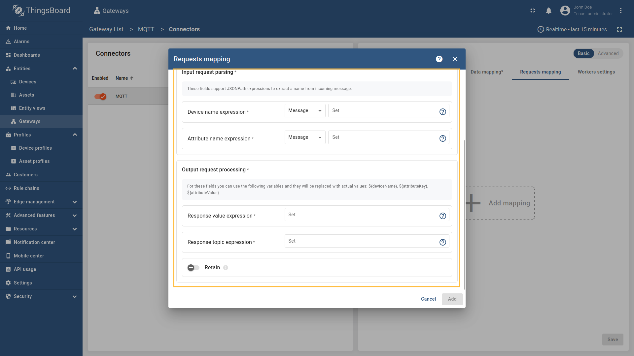Switch to the Workers settings tab
This screenshot has height=356, width=634.
pyautogui.click(x=596, y=72)
